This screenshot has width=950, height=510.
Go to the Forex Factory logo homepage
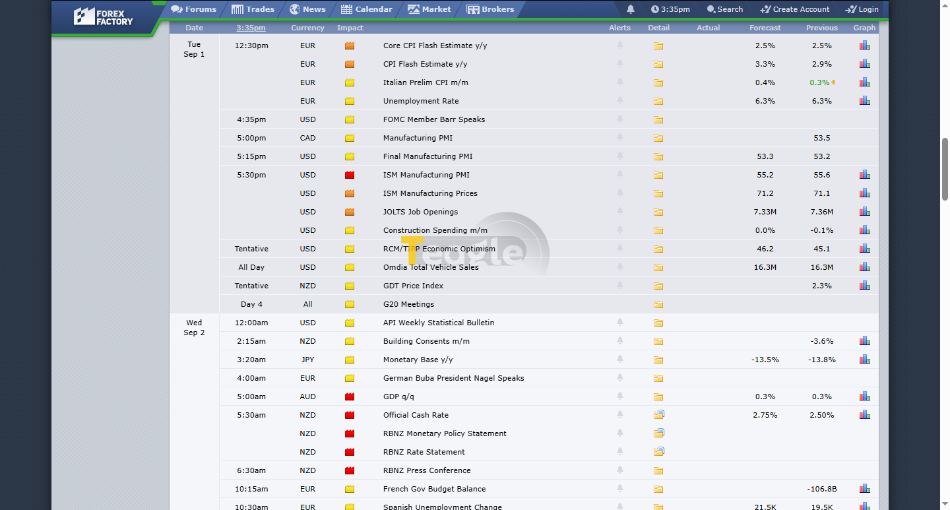pos(103,16)
